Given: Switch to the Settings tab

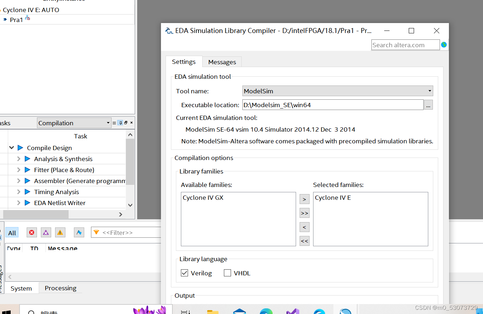Looking at the screenshot, I should click(184, 62).
